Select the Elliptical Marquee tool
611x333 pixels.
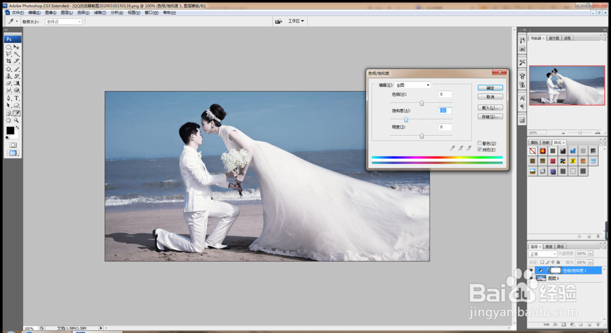point(9,46)
